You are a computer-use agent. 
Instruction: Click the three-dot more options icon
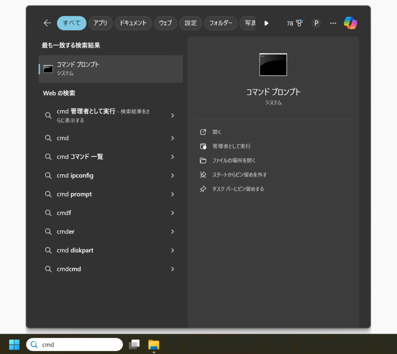point(333,23)
